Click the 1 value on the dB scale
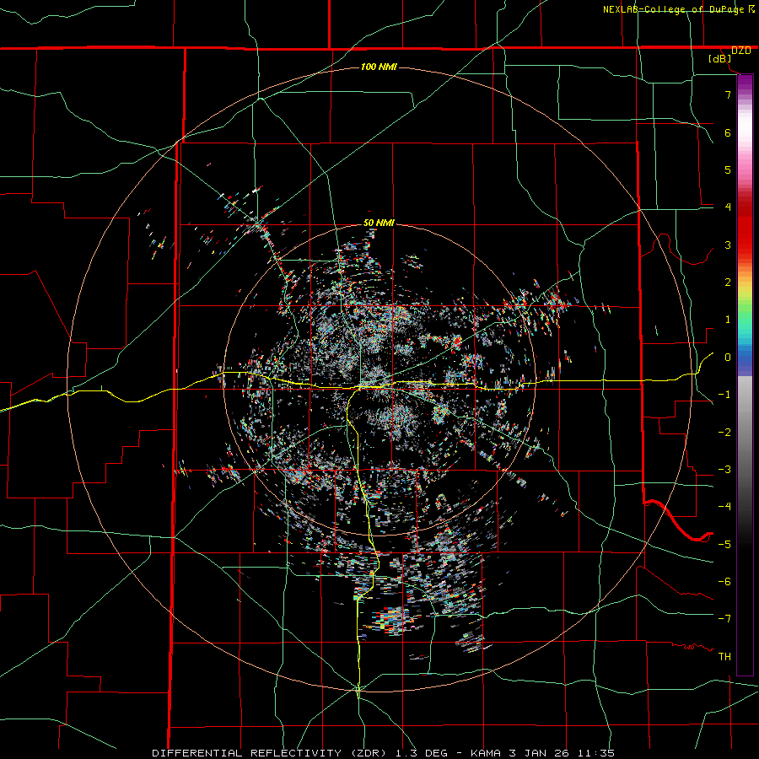759x759 pixels. click(x=728, y=320)
